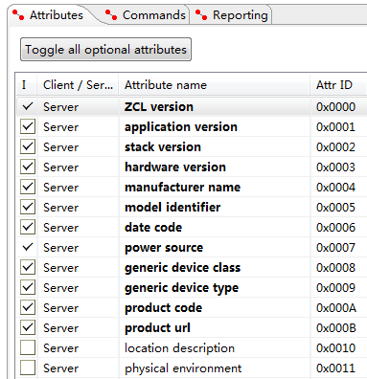The width and height of the screenshot is (367, 379).
Task: Disable the stack version checkbox
Action: point(28,146)
